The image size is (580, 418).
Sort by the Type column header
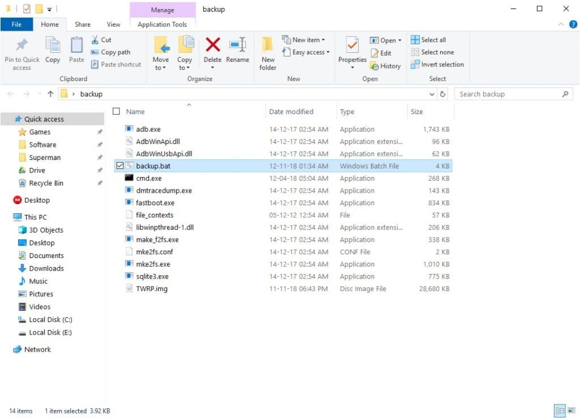pos(372,111)
